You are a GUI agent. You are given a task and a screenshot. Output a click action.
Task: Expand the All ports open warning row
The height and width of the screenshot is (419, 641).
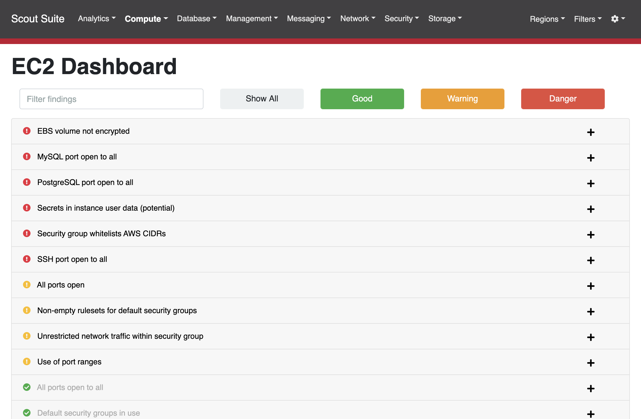tap(591, 286)
